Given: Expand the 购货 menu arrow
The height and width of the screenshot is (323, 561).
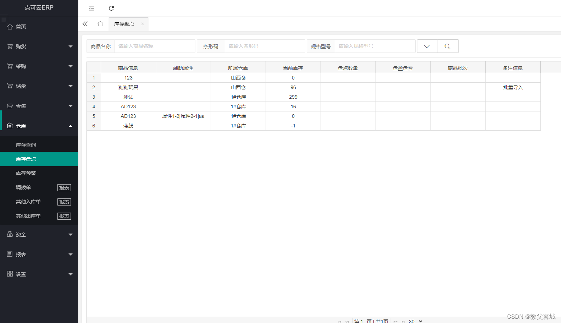Looking at the screenshot, I should click(x=71, y=46).
